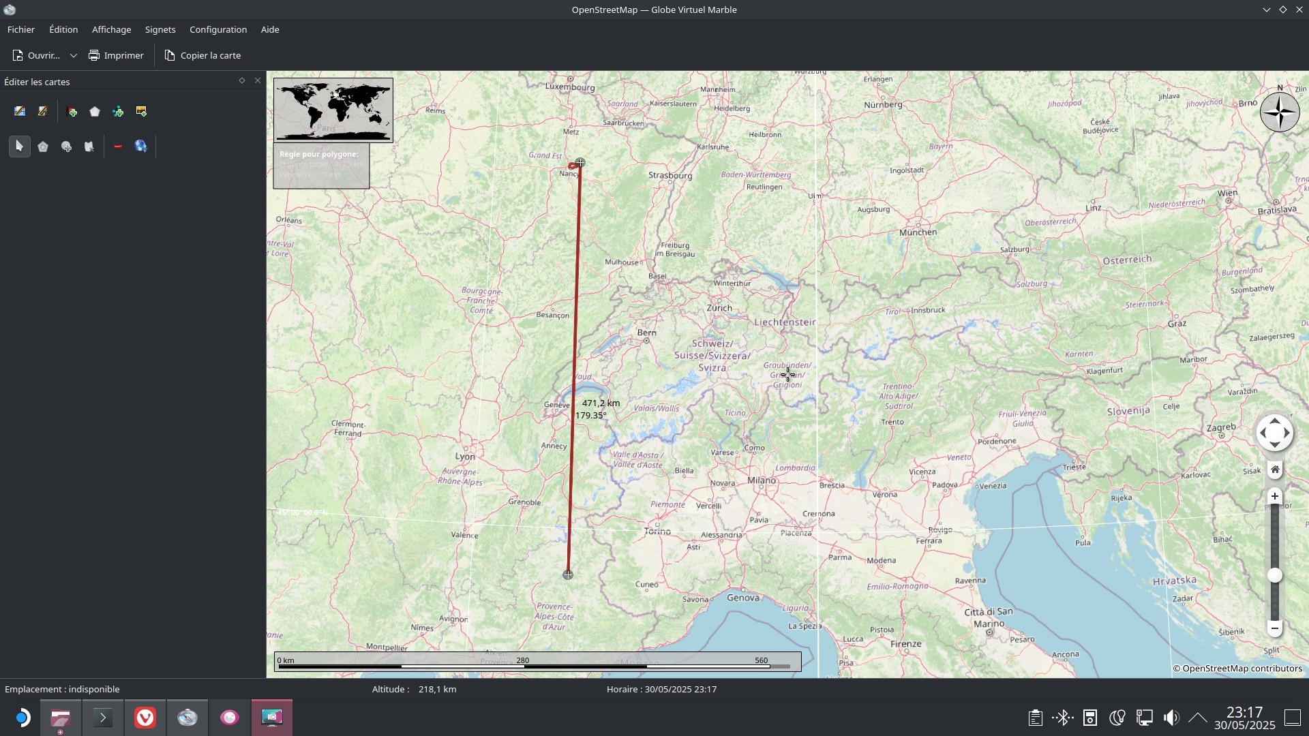Click the map scale bar
This screenshot has height=736, width=1309.
(537, 662)
